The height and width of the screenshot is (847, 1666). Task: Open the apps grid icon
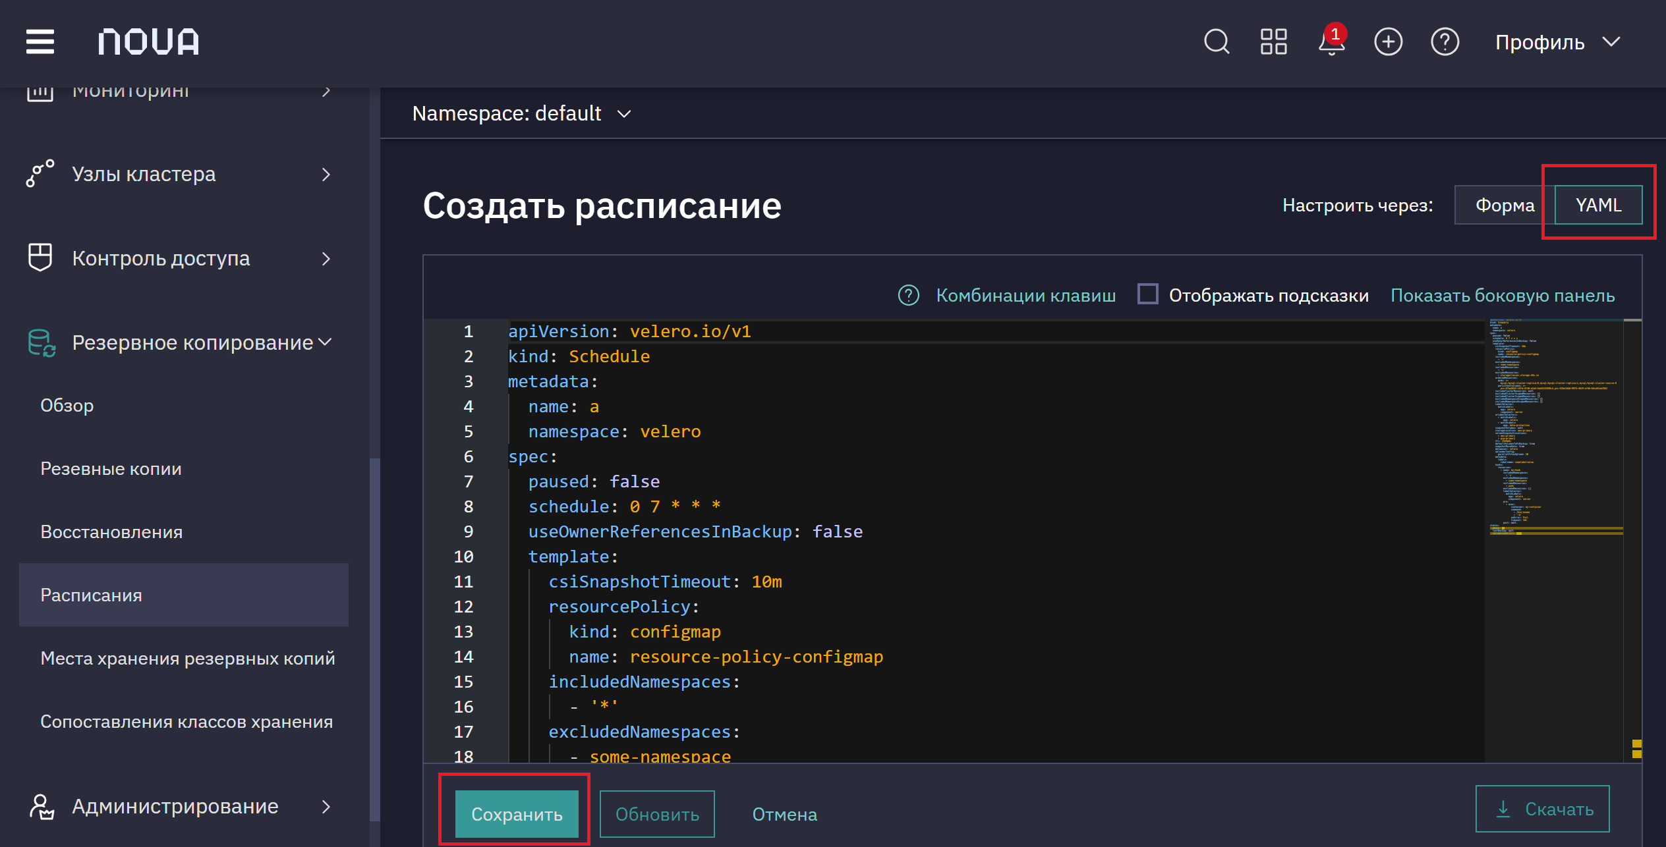pos(1273,42)
